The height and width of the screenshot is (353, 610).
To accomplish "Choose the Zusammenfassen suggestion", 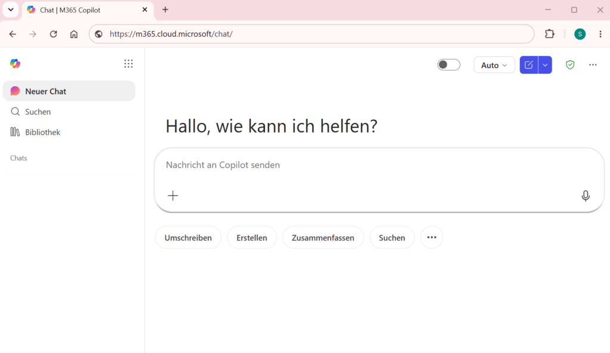I will (x=323, y=238).
